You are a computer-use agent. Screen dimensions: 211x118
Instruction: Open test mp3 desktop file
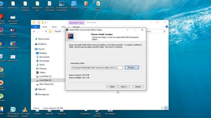[x=49, y=112]
